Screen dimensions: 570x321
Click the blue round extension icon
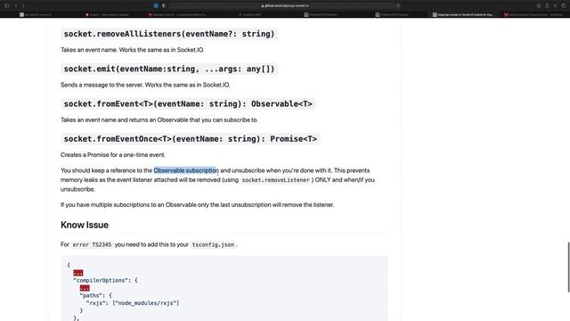pos(156,6)
